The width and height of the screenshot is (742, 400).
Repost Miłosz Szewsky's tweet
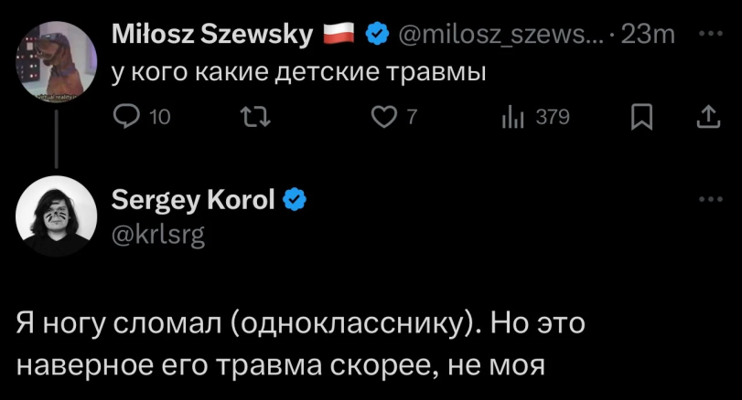pos(251,116)
